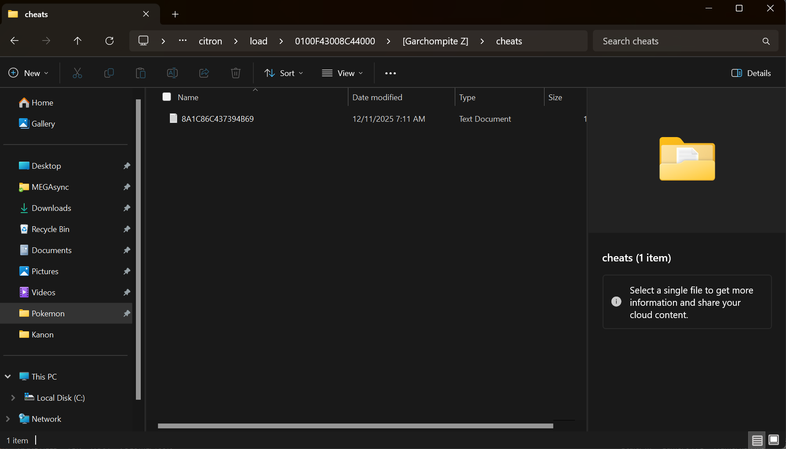786x449 pixels.
Task: Navigate to citron in breadcrumb
Action: pyautogui.click(x=210, y=41)
